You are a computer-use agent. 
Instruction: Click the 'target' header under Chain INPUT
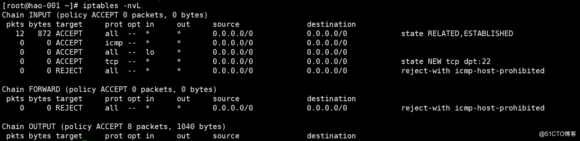[x=69, y=25]
